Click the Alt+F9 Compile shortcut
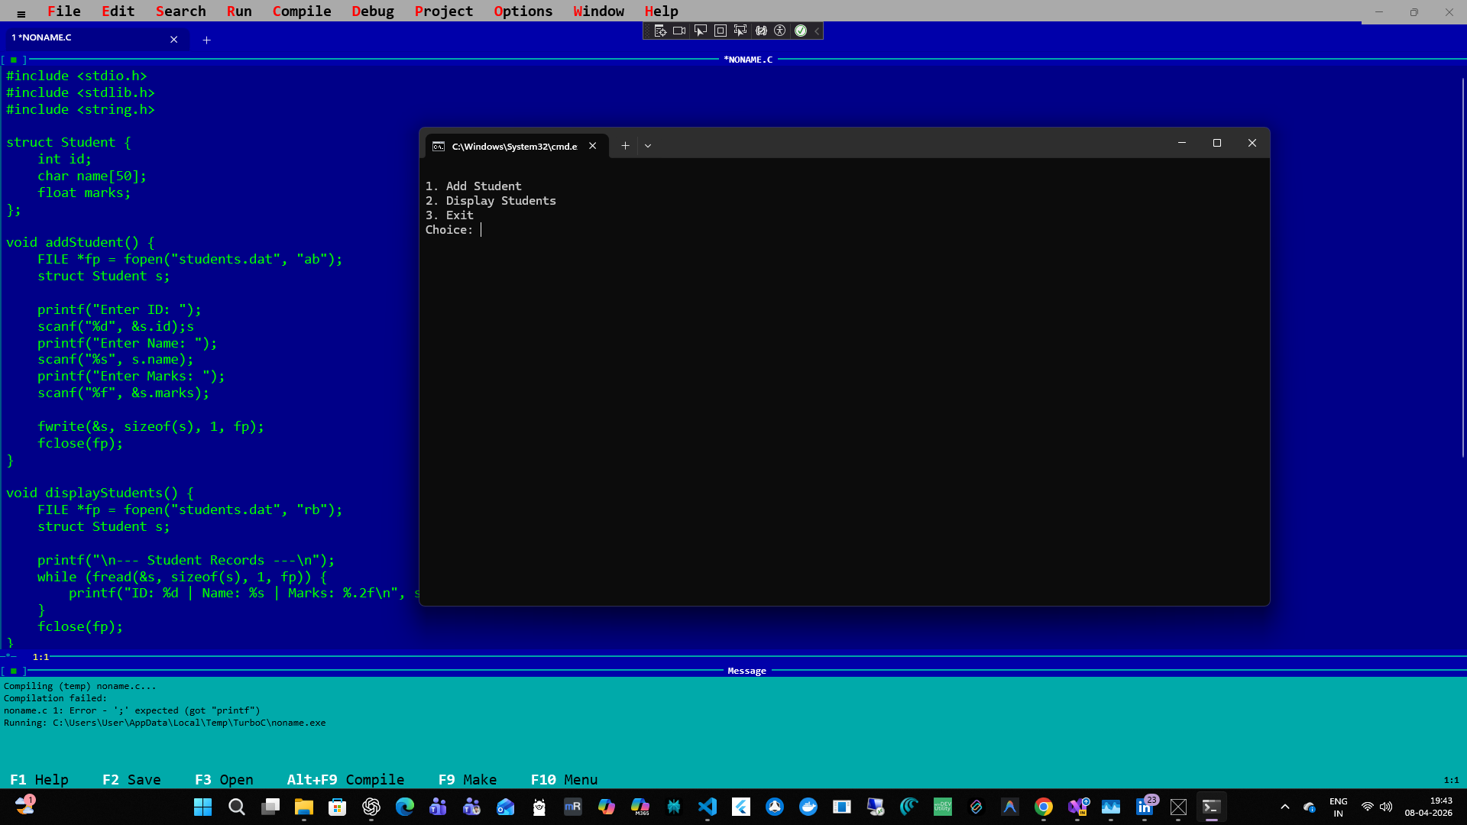The width and height of the screenshot is (1467, 825). coord(345,779)
